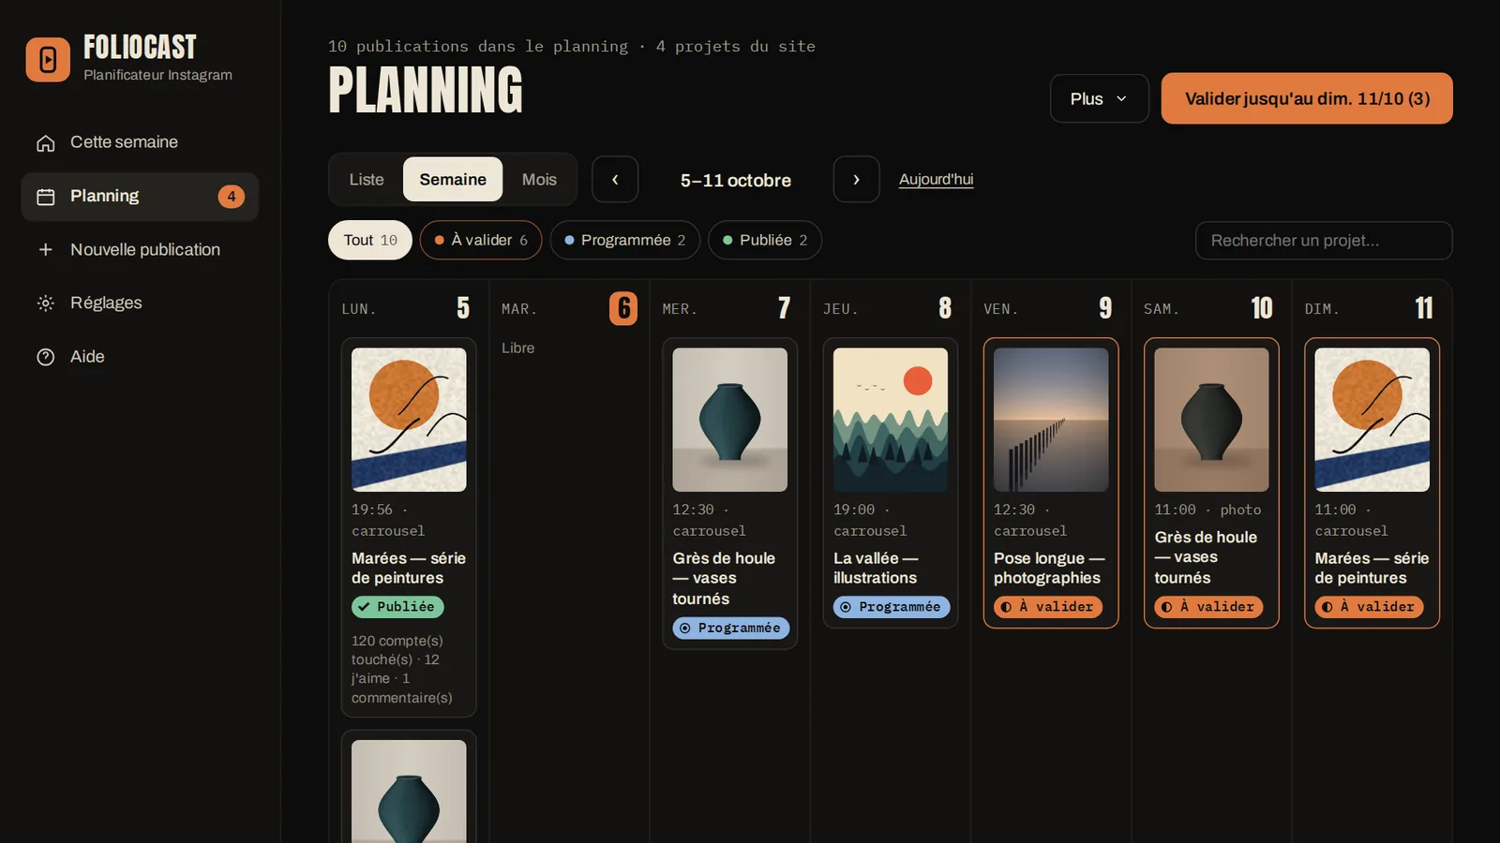1500x843 pixels.
Task: Open the Aide help icon
Action: 45,357
